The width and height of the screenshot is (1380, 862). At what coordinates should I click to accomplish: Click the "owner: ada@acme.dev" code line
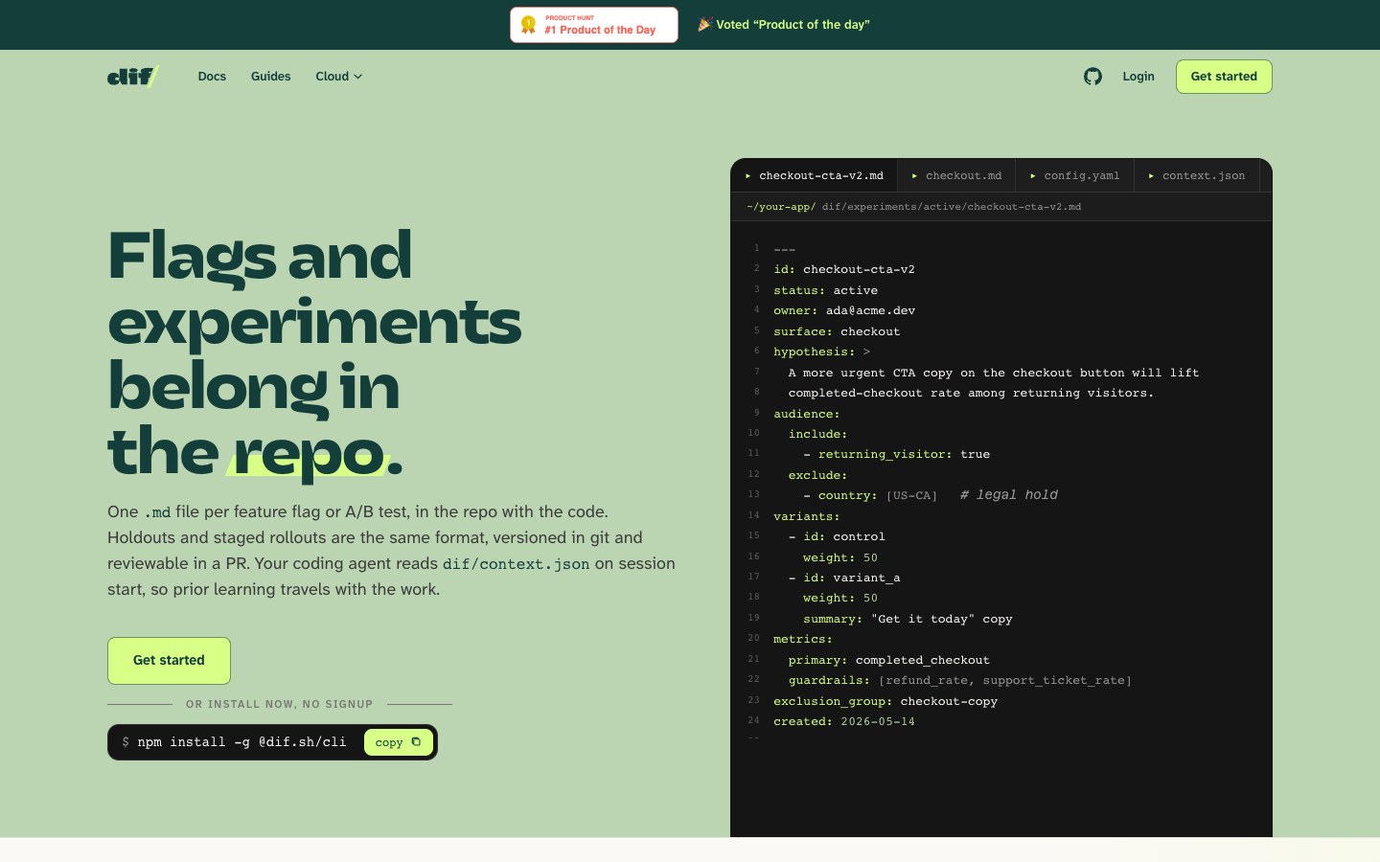844,310
